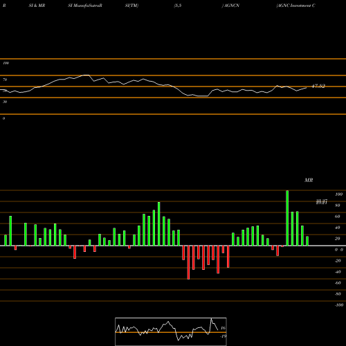Click the '(AGNC Investment C' header text

295,6
